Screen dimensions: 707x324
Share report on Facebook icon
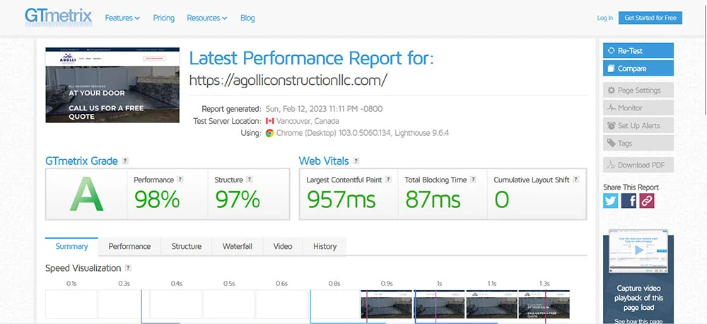(x=629, y=201)
